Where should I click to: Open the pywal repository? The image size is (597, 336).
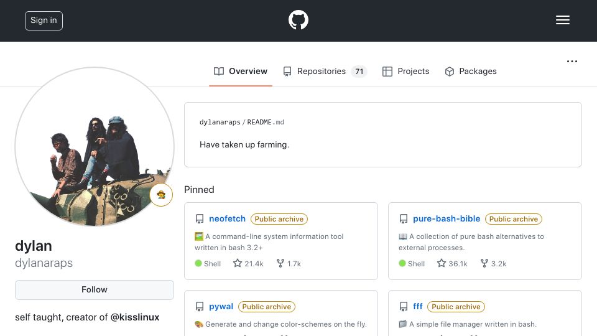pos(221,306)
